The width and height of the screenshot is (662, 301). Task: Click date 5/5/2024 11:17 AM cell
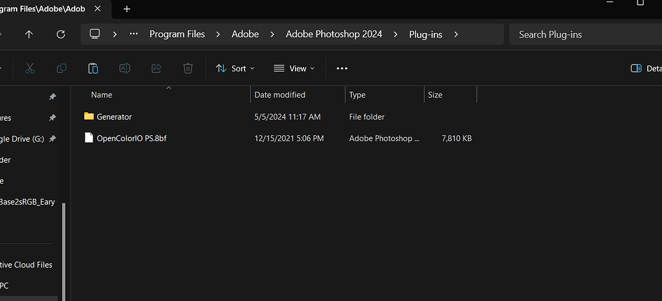point(288,117)
